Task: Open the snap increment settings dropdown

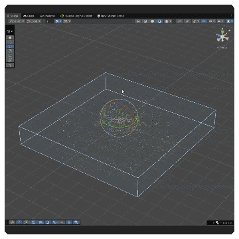Action: point(67,21)
